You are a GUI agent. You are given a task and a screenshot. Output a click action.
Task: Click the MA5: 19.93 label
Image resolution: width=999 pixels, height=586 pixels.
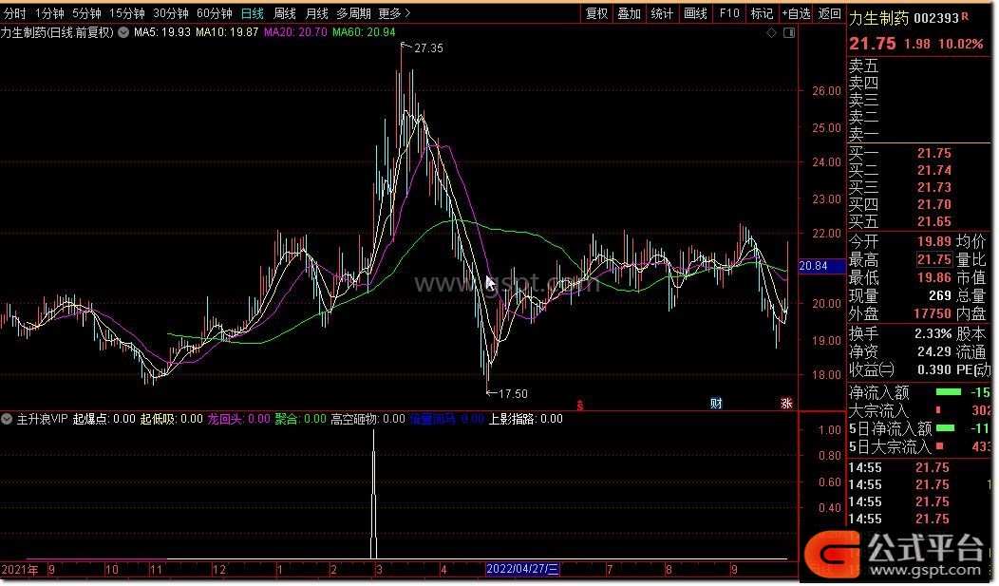coord(161,32)
